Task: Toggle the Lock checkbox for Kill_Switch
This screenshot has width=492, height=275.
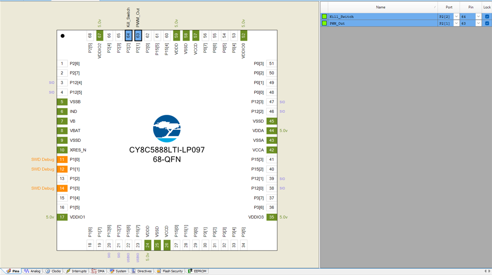Action: point(487,17)
